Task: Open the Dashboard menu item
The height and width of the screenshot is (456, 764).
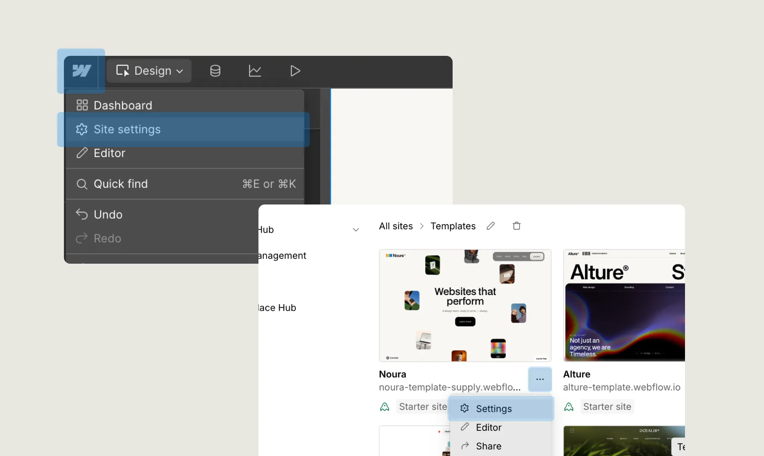Action: point(122,105)
